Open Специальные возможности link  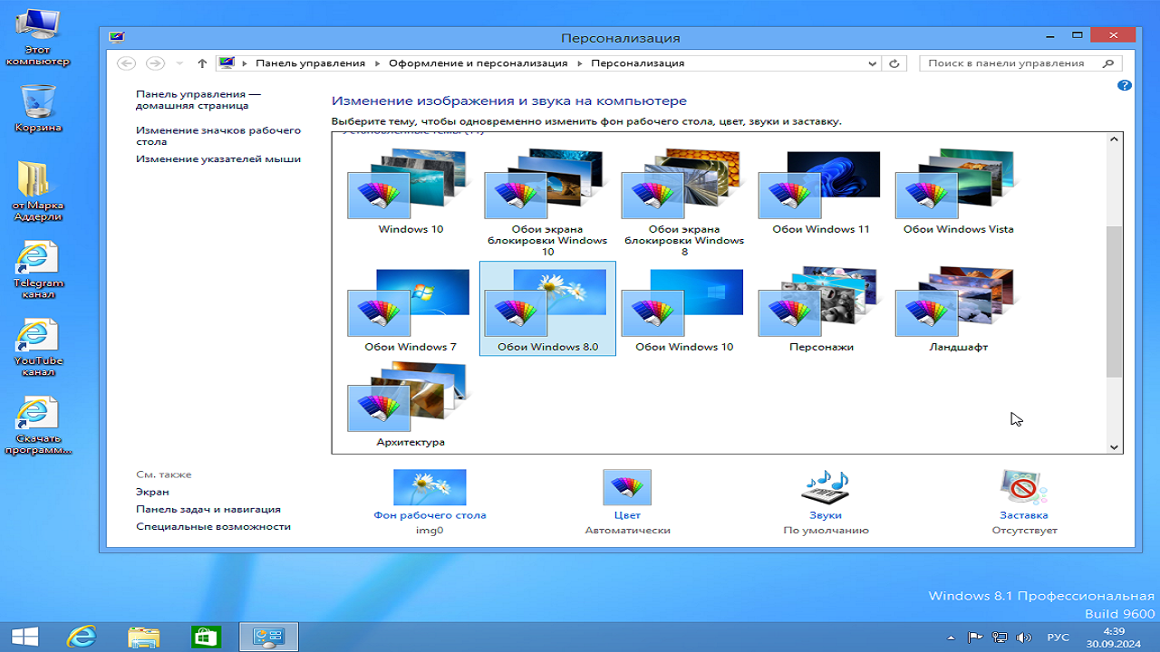(213, 526)
